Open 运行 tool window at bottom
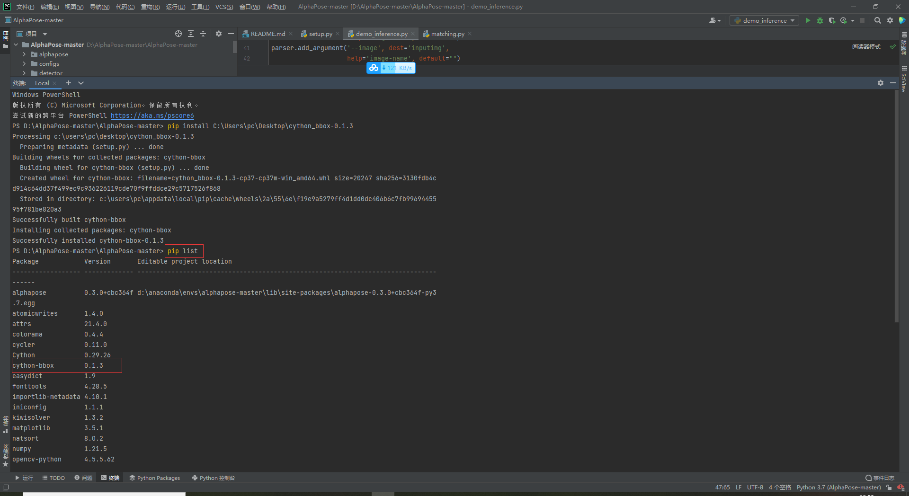This screenshot has width=909, height=496. point(24,478)
